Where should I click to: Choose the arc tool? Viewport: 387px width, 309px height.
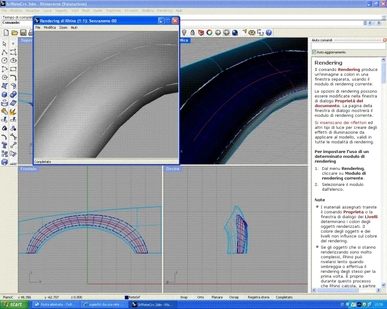click(4, 69)
